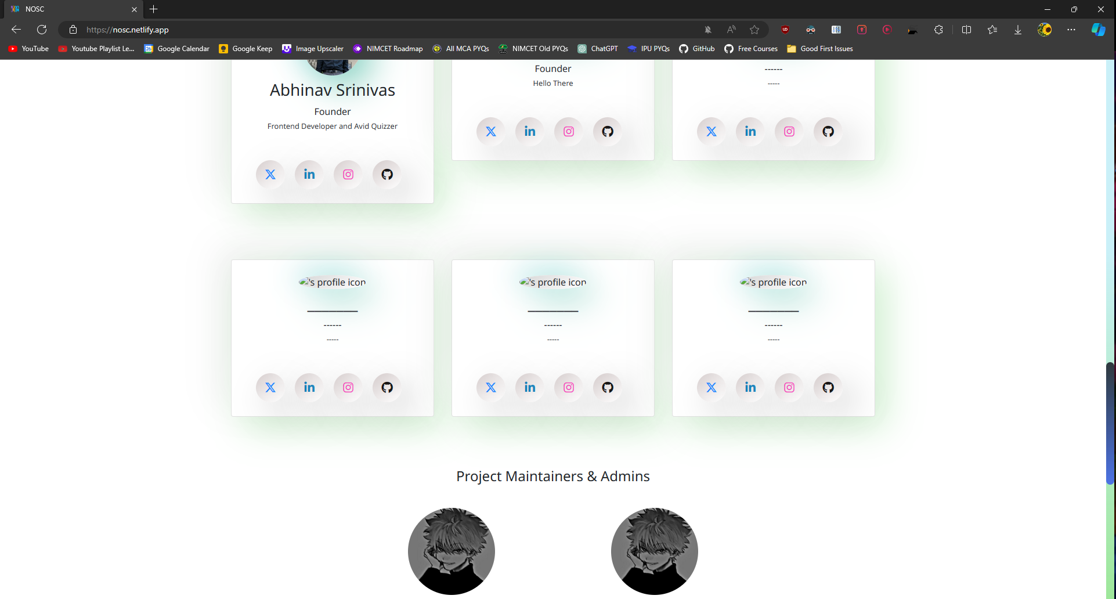Open Abhinav Srinivas's GitHub profile icon

coord(386,174)
